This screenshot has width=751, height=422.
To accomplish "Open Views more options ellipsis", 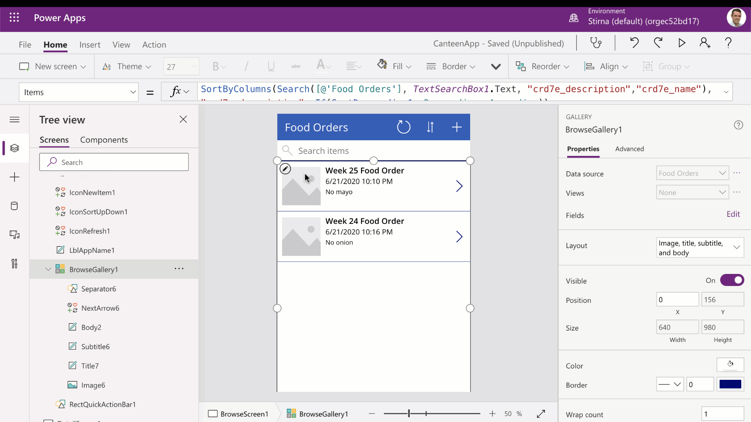I will click(x=737, y=192).
